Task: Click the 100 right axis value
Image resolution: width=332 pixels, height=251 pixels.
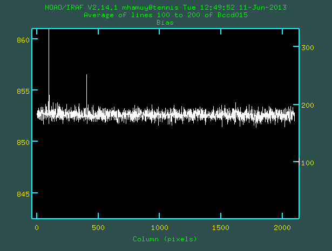Action: pos(308,163)
